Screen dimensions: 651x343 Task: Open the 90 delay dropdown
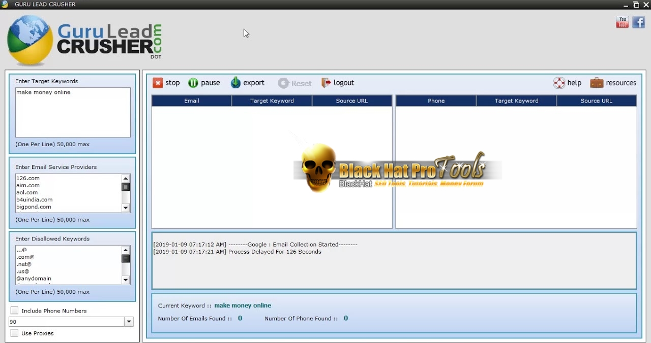(x=129, y=322)
